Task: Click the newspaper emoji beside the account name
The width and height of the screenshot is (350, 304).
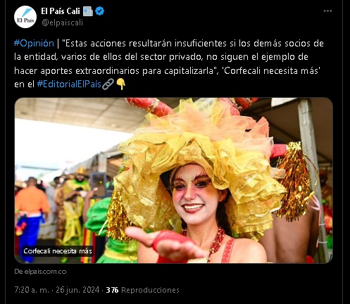Action: coord(88,11)
